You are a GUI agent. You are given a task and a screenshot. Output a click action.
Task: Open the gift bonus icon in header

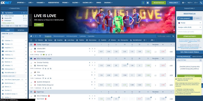tap(148, 3)
